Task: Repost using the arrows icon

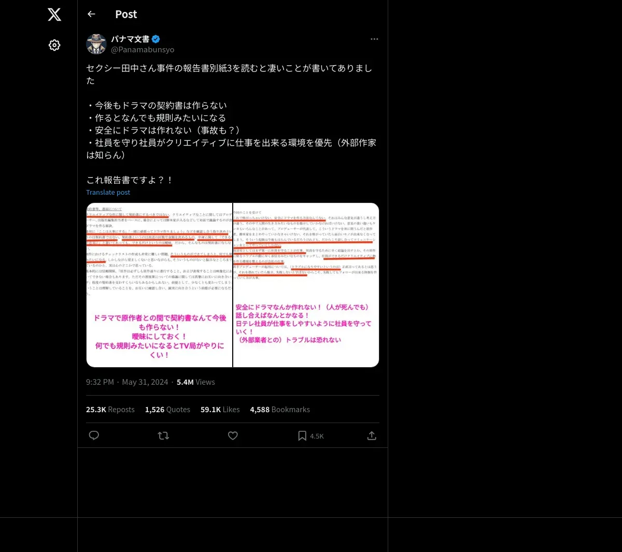Action: pyautogui.click(x=163, y=435)
